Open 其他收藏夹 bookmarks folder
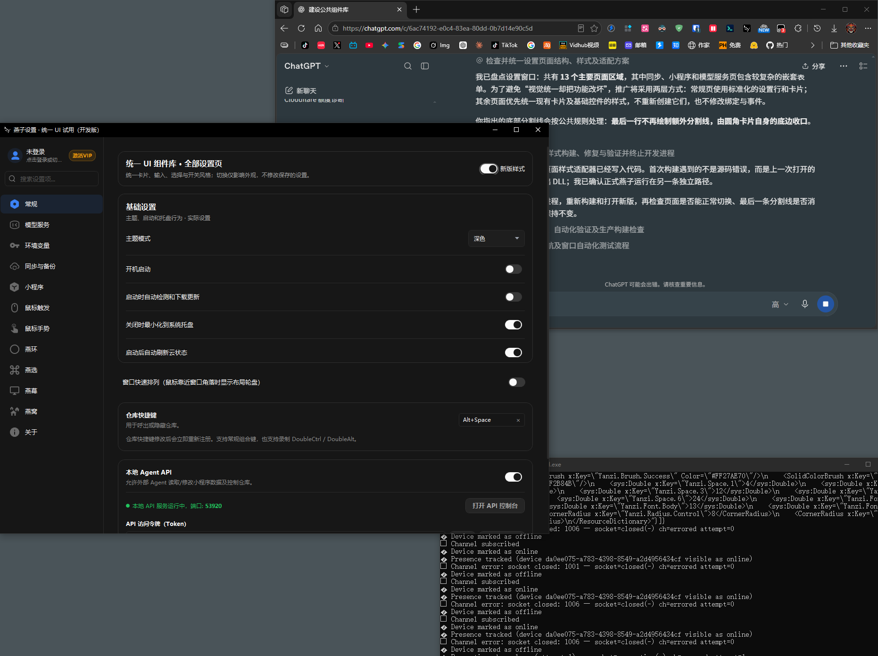 [x=850, y=45]
